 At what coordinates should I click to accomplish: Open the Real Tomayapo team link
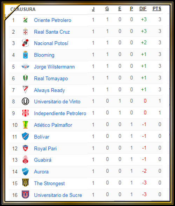pyautogui.click(x=51, y=78)
